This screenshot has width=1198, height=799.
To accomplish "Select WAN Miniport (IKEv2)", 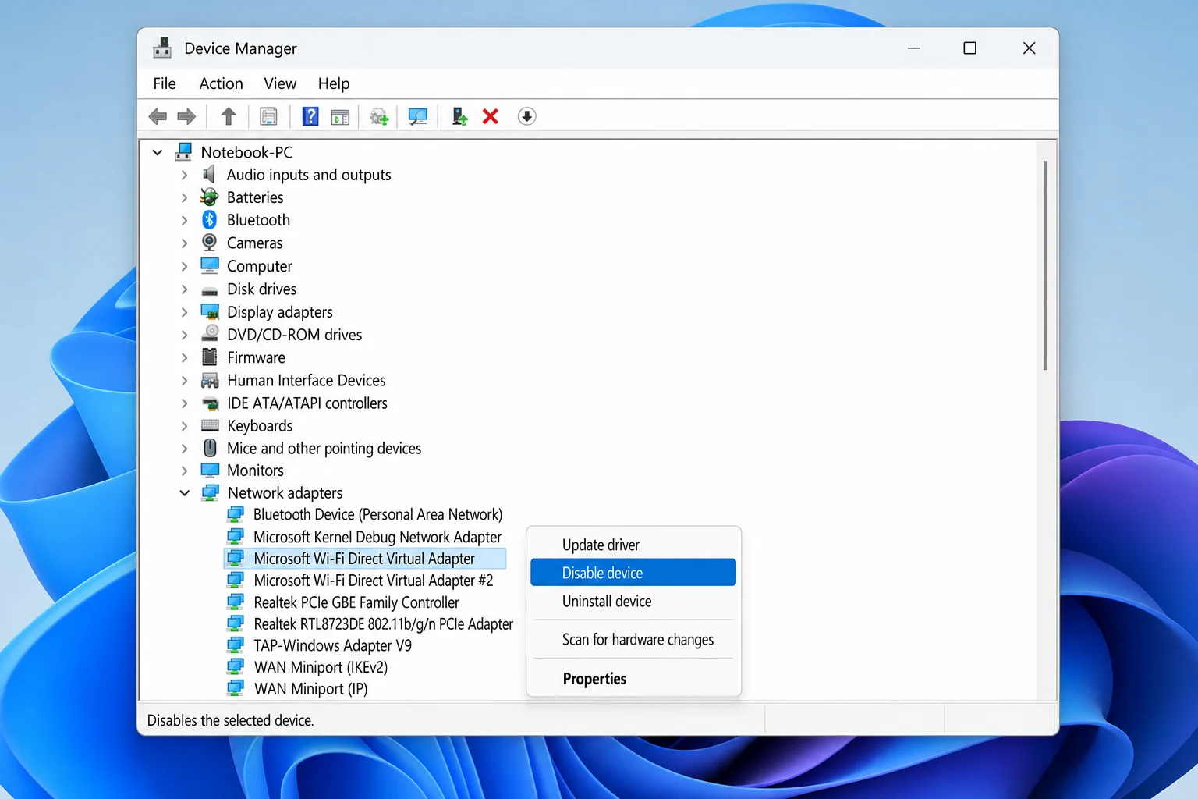I will click(x=321, y=668).
